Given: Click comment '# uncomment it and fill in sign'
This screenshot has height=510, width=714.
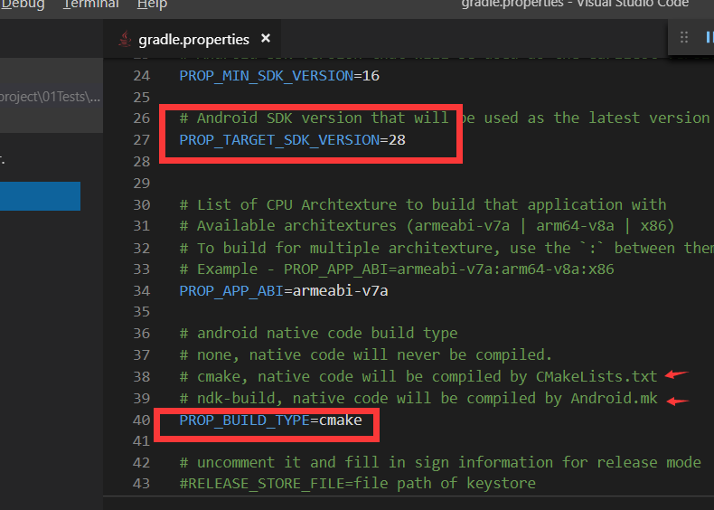Looking at the screenshot, I should (x=440, y=463).
